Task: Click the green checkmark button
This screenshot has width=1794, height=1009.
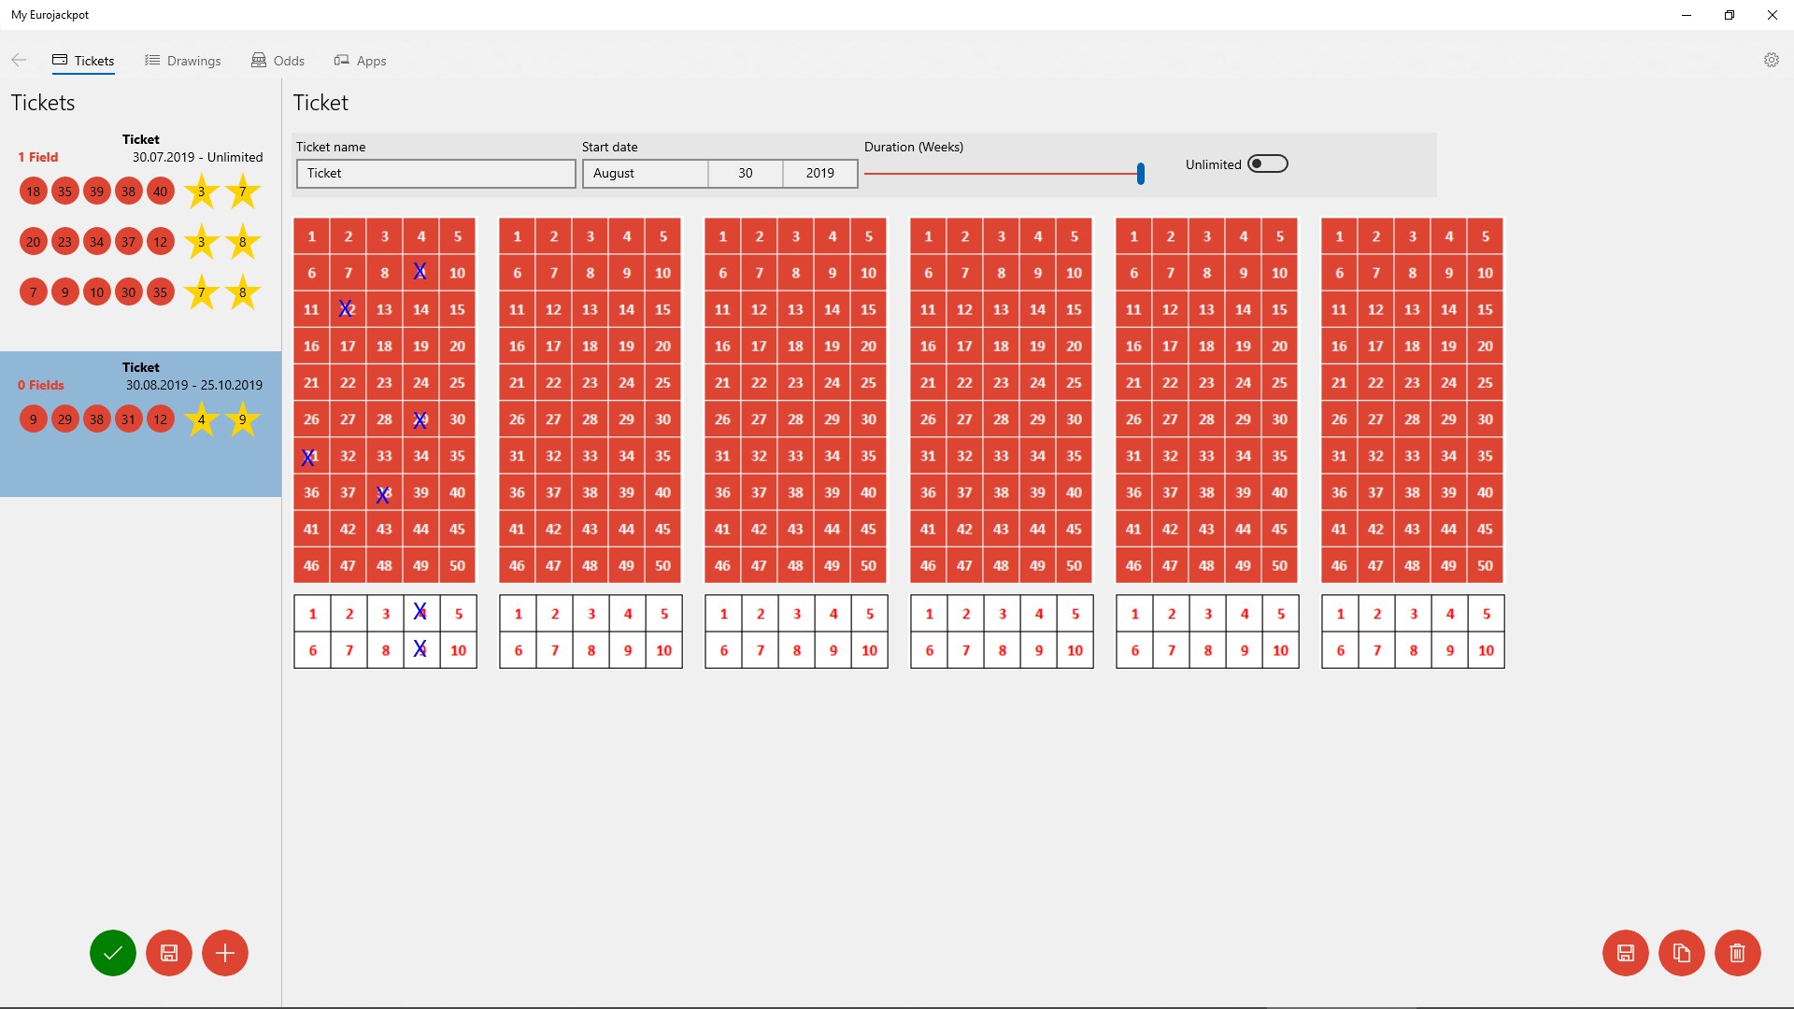Action: click(113, 953)
